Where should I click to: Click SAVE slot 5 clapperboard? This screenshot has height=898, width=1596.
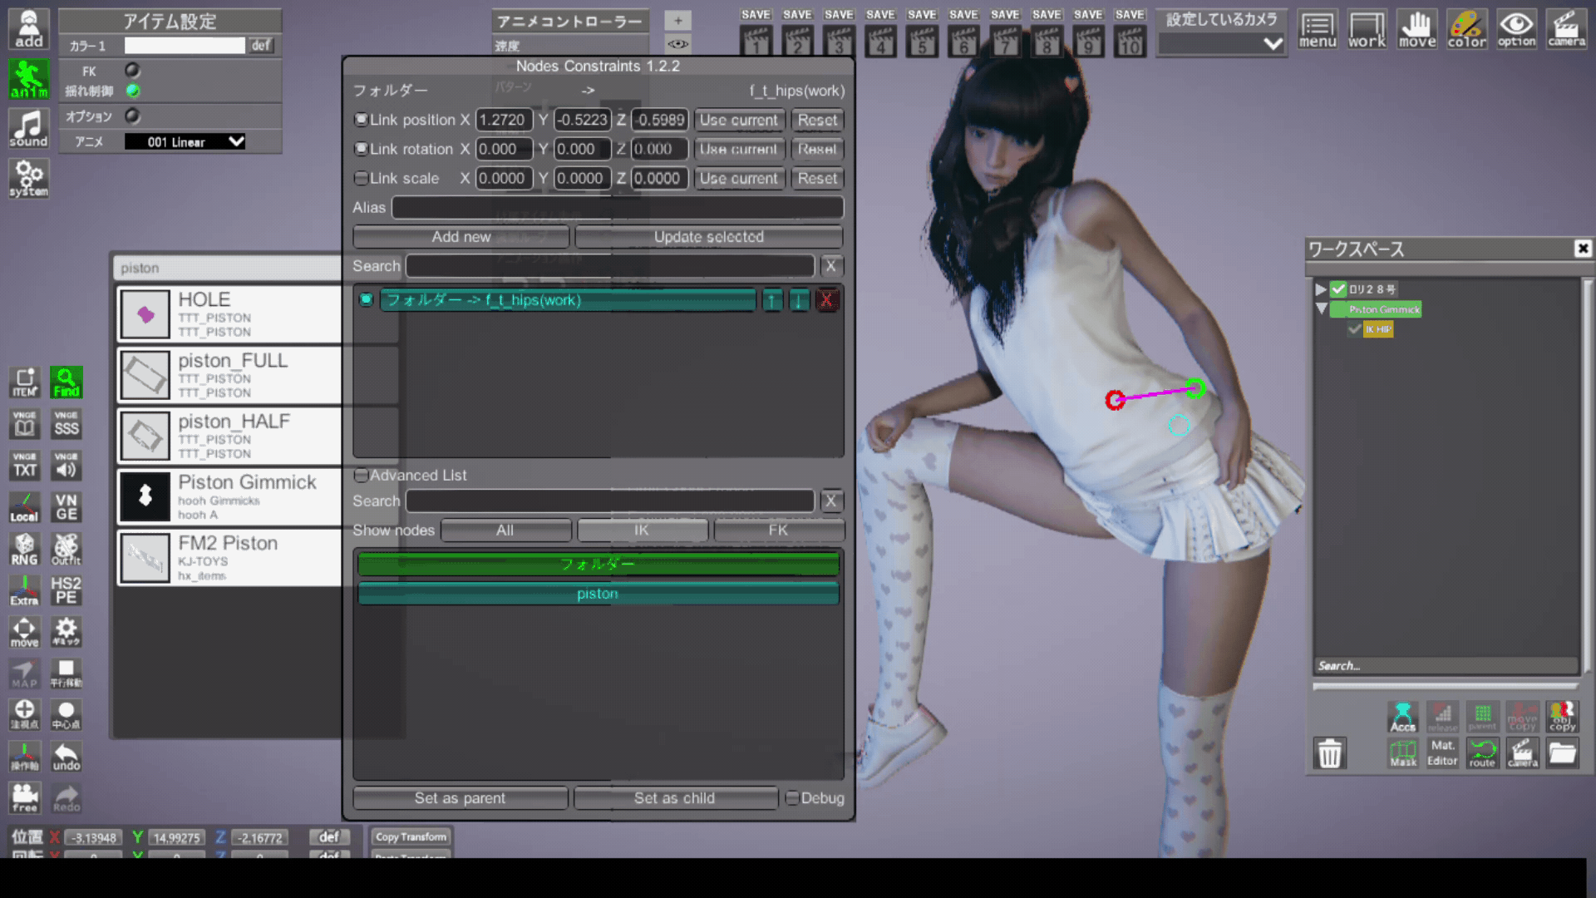922,40
